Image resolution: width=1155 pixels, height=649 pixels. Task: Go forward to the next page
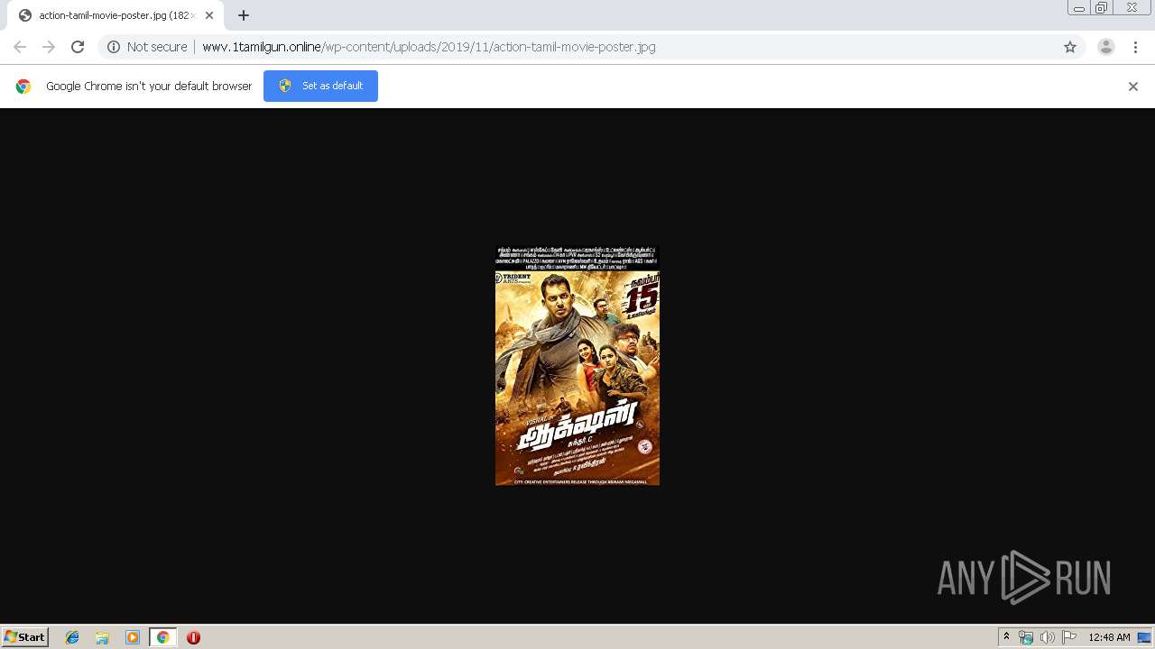49,47
